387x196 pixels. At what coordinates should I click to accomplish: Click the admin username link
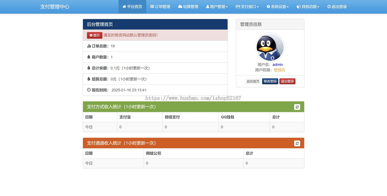pyautogui.click(x=278, y=65)
